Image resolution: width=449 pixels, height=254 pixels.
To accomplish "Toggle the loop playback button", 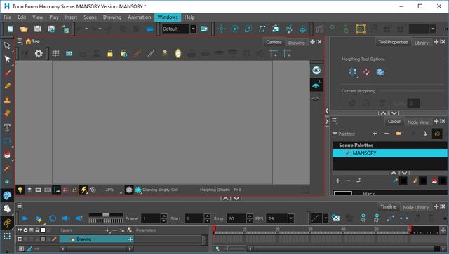I will tap(53, 218).
